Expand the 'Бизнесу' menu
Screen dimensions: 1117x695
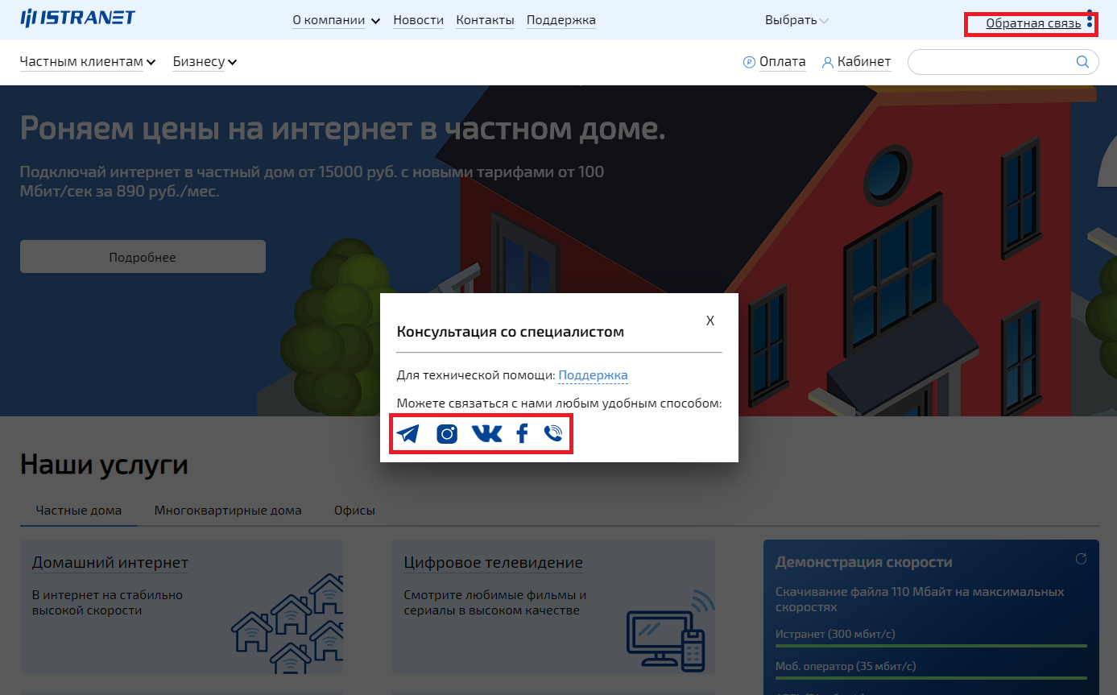pos(205,62)
